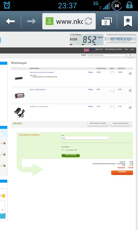
Task: Open the Land country dropdown
Action: pos(85,138)
